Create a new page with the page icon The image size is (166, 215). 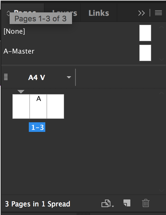(127, 203)
